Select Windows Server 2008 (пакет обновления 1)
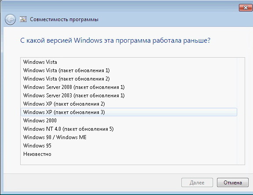This screenshot has height=195, width=253. [129, 87]
